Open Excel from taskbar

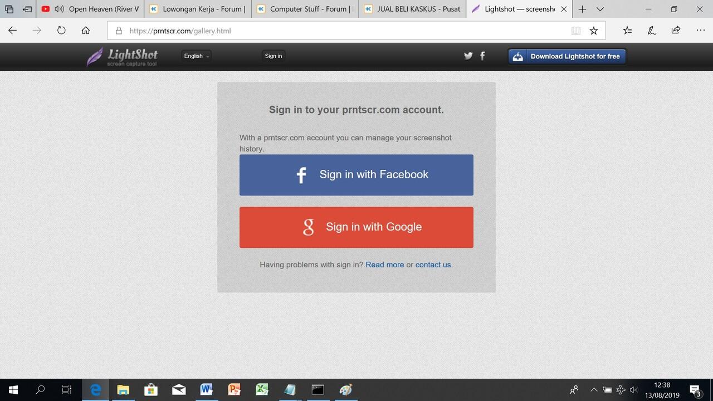click(262, 390)
